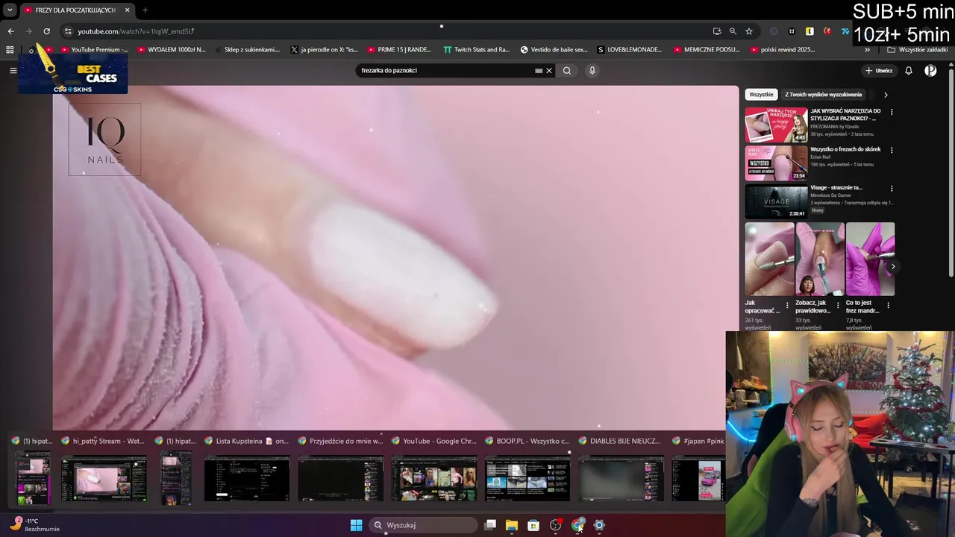
Task: Open YouTube notifications bell
Action: (x=909, y=71)
